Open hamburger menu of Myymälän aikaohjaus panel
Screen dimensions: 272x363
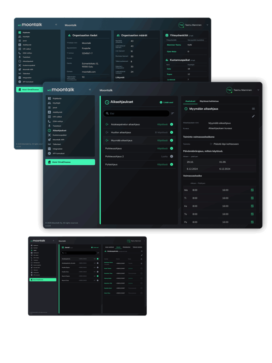(253, 109)
